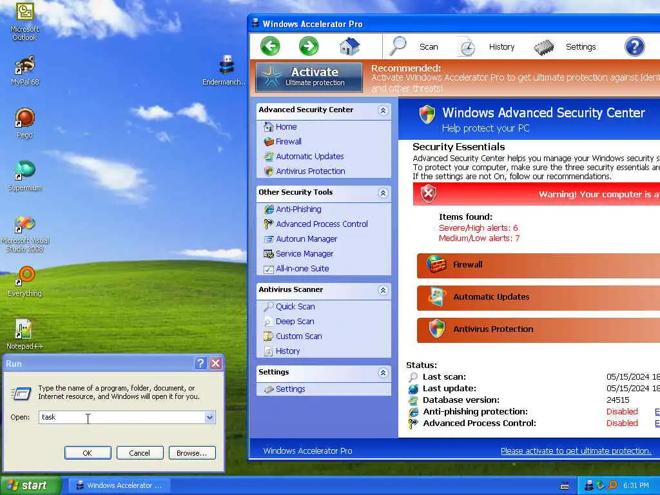Screen dimensions: 660x495
Task: Collapse the Advanced Security Center panel
Action: click(383, 110)
